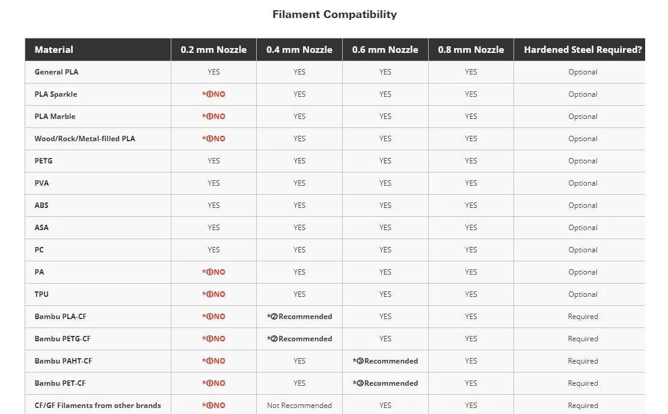Viewport: 668px width, 414px height.
Task: Select the PETG material cell
Action: pos(43,161)
